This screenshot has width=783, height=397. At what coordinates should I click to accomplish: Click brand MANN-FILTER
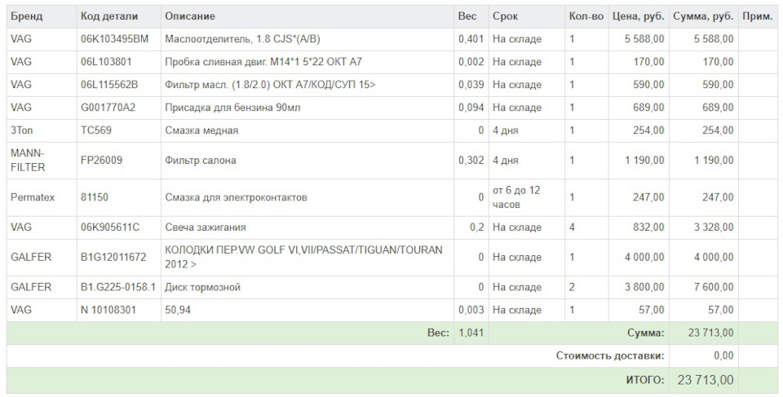pyautogui.click(x=28, y=161)
